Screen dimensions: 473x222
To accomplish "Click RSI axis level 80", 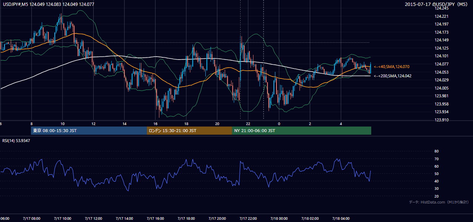I will click(436, 151).
